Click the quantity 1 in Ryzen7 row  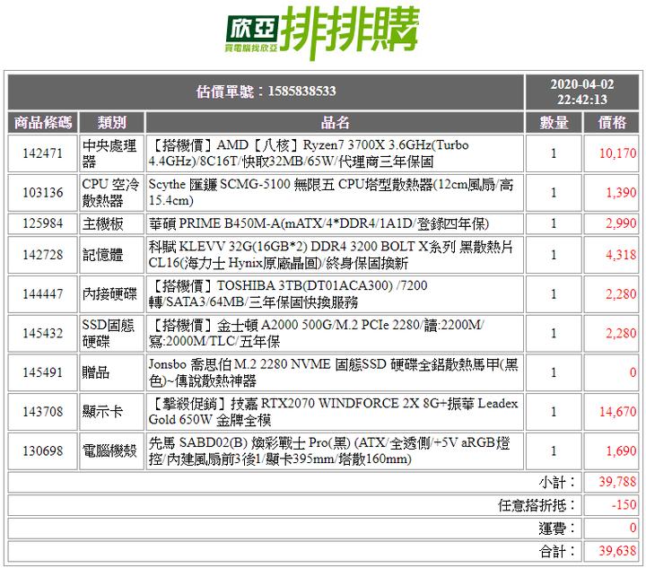click(x=554, y=153)
